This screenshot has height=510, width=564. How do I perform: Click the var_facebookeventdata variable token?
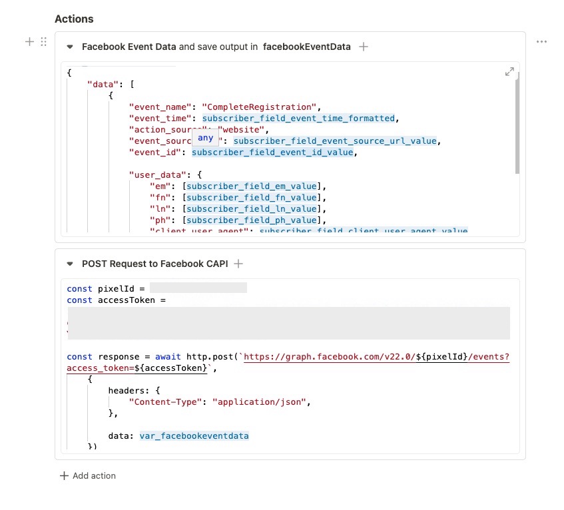click(194, 436)
